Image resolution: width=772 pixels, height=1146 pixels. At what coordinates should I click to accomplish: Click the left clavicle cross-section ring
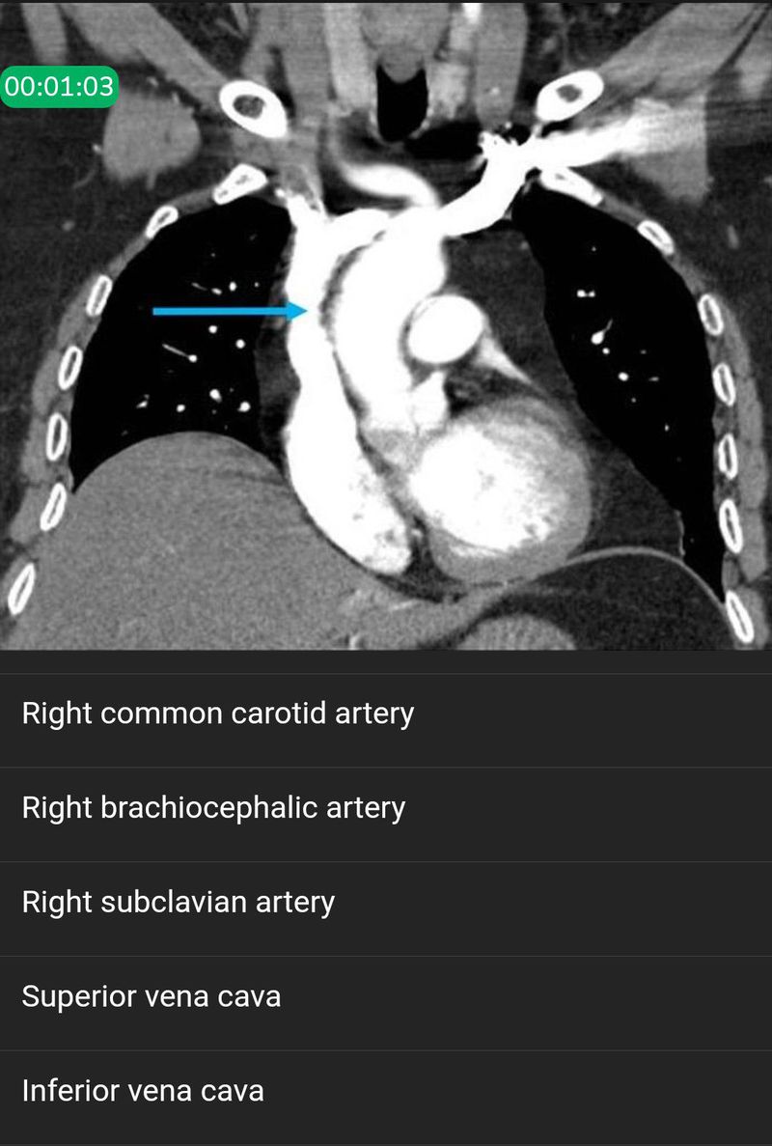coord(569,96)
